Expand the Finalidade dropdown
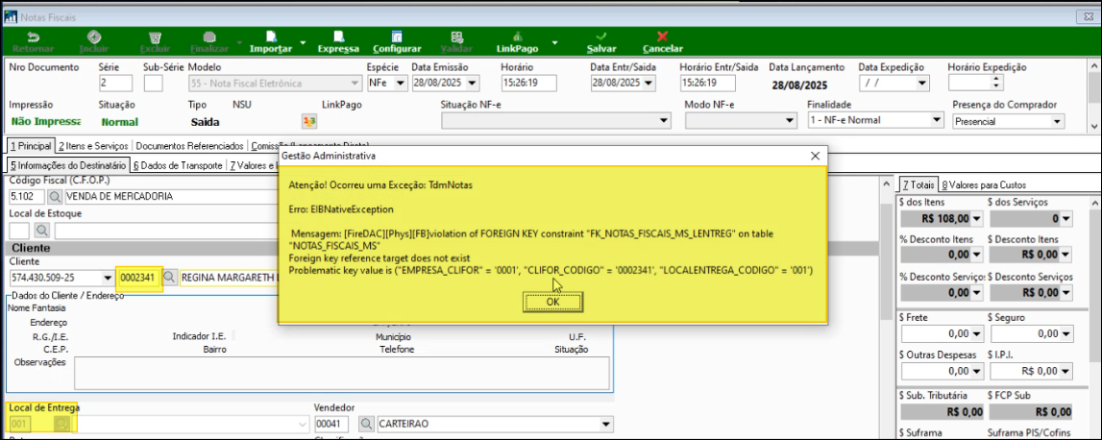Viewport: 1102px width, 440px height. pyautogui.click(x=936, y=121)
